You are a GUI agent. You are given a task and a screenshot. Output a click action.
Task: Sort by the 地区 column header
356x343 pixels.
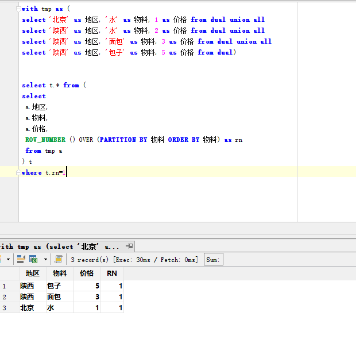pyautogui.click(x=33, y=273)
